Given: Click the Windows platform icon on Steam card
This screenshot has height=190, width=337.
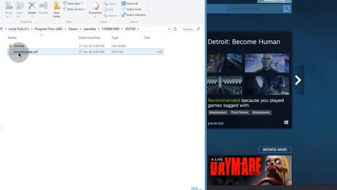Looking at the screenshot, I should (x=286, y=122).
